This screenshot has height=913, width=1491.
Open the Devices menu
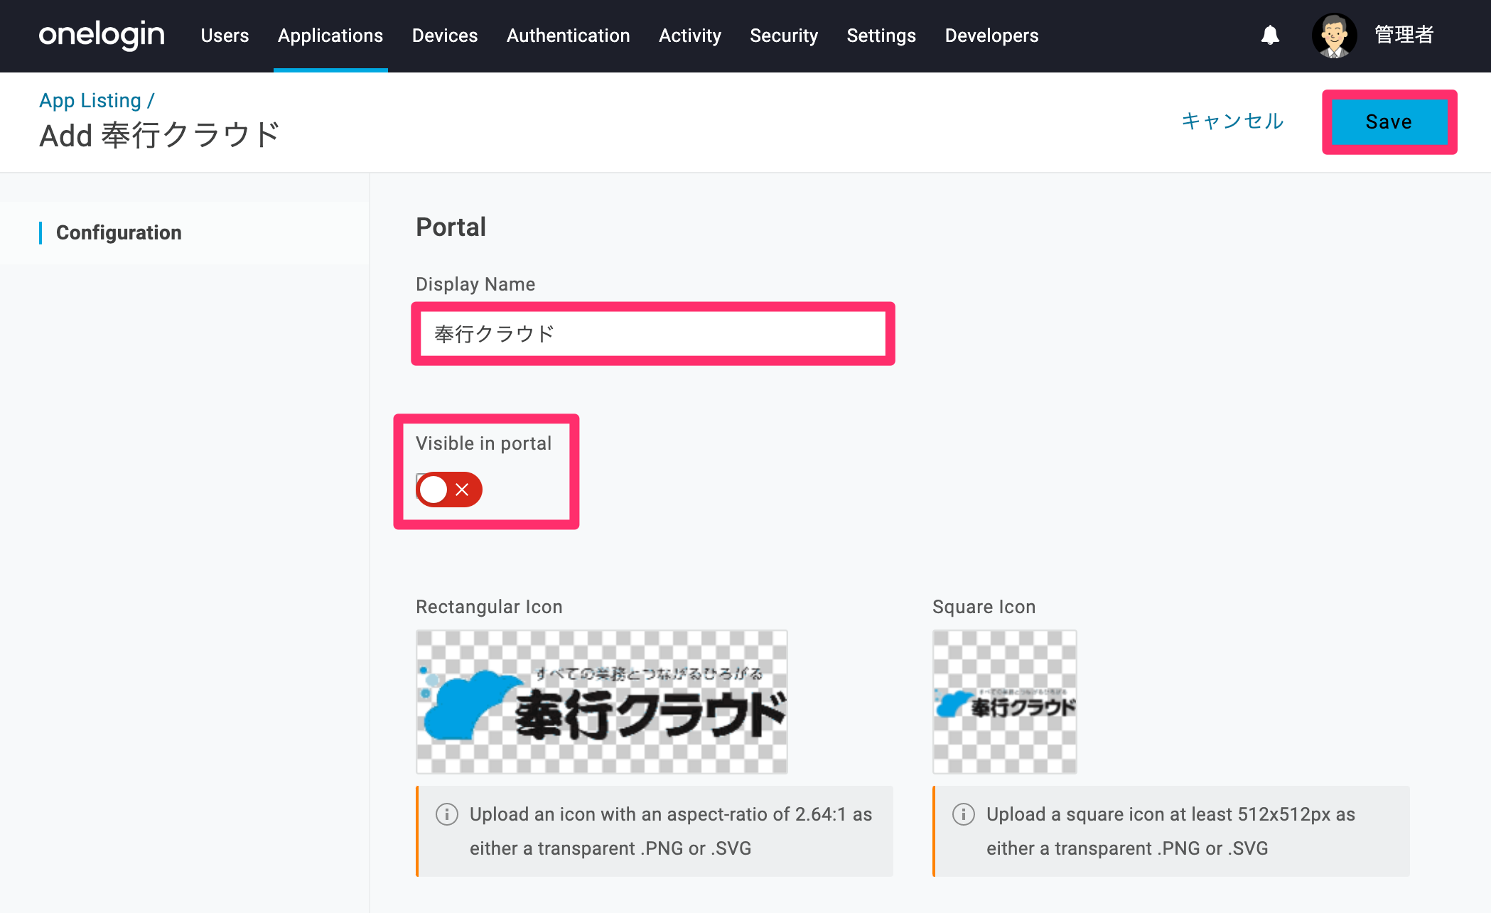[x=445, y=36]
